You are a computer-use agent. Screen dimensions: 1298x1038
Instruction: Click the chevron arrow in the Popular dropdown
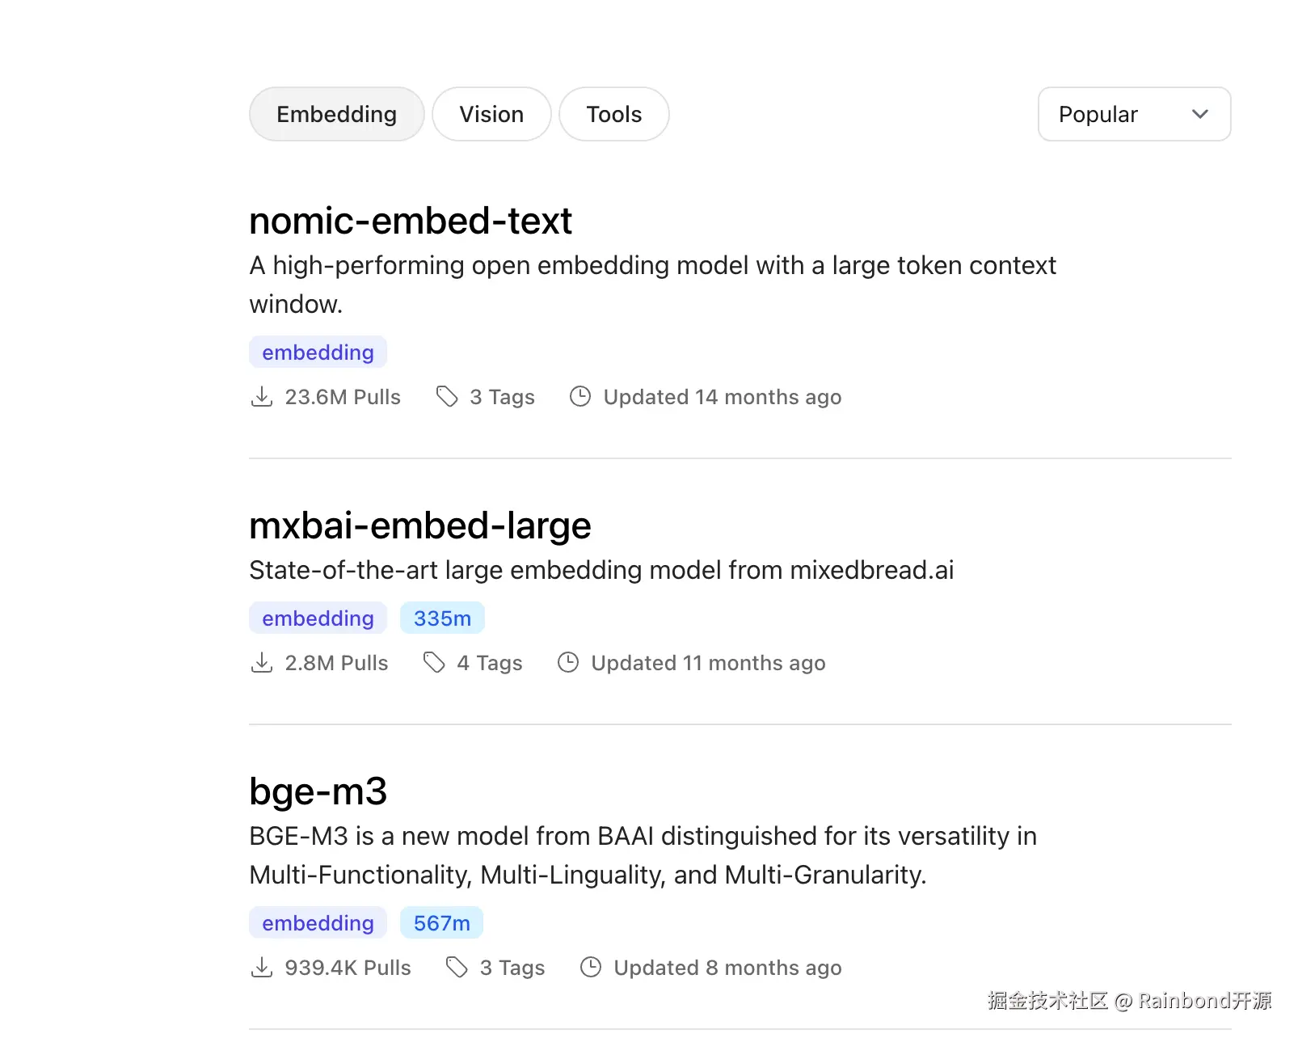[1200, 114]
